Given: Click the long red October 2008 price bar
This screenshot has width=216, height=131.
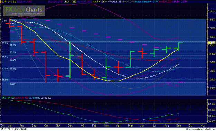Looking at the screenshot, I should [46, 67].
